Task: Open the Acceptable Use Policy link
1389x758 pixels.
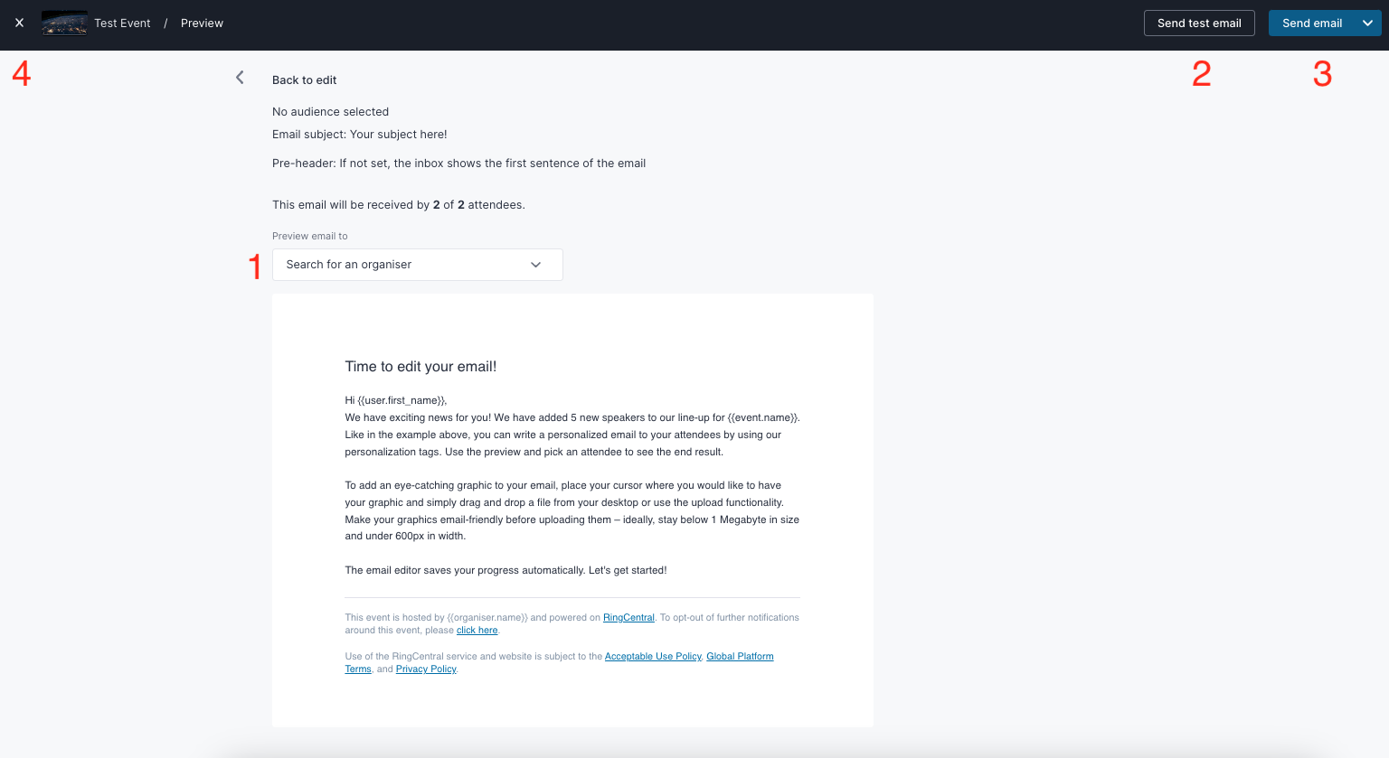Action: [653, 657]
